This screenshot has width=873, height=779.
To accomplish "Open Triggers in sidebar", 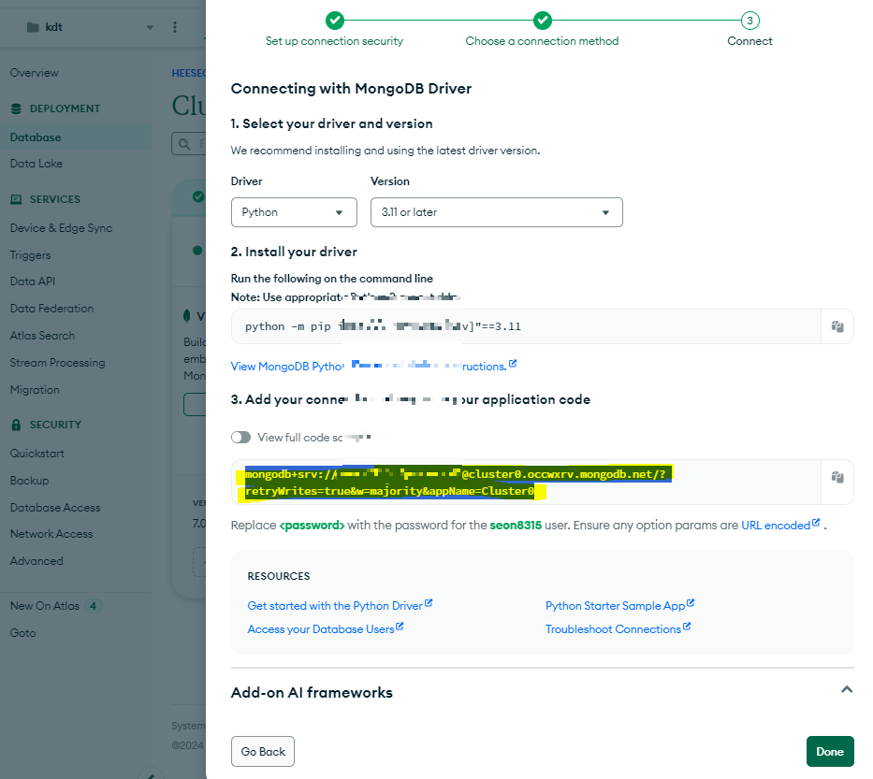I will click(31, 255).
